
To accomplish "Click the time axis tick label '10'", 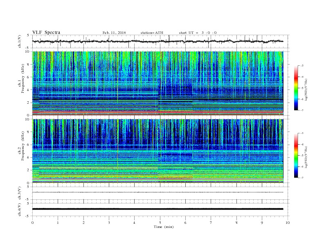I will (x=288, y=223).
